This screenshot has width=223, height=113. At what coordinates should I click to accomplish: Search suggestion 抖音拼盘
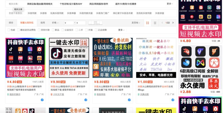point(160,13)
